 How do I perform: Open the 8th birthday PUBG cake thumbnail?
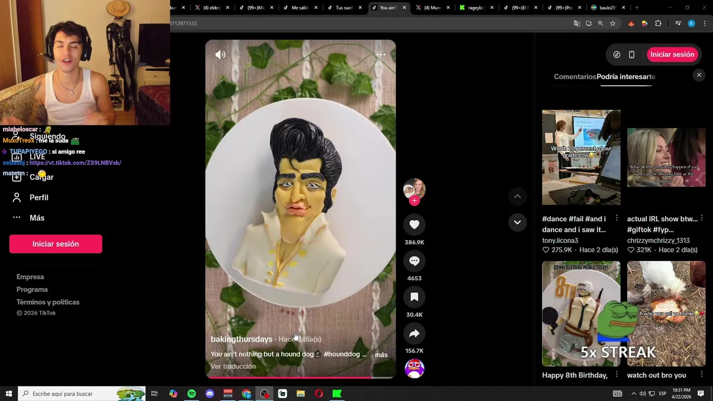[581, 314]
